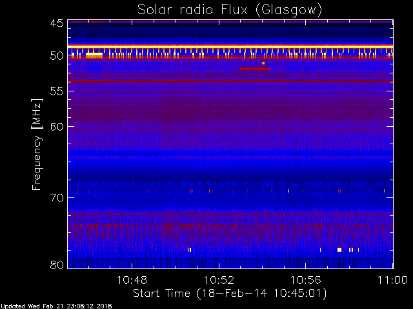This screenshot has height=309, width=413.
Task: Click frequency tick label 50
Action: click(x=57, y=56)
